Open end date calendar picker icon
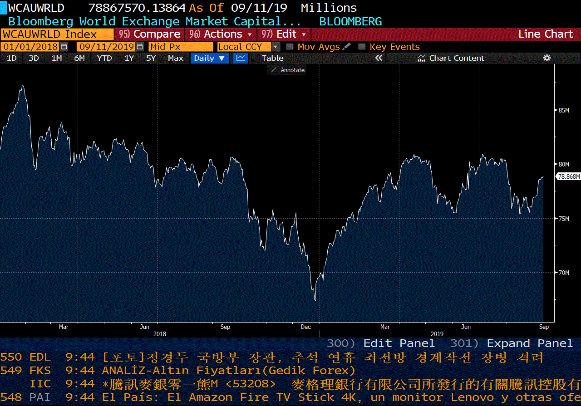 (x=140, y=47)
